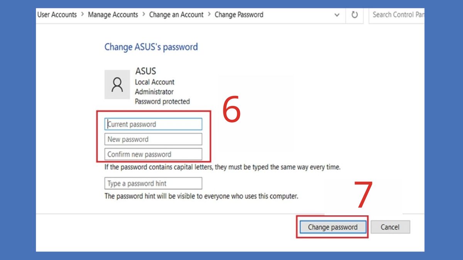Select the Change Password breadcrumb

click(x=239, y=15)
